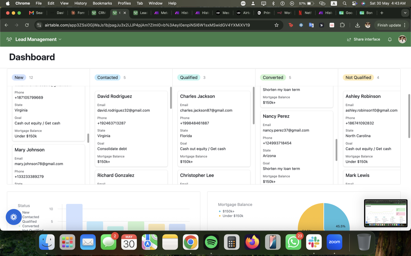
Task: Open the site information icon in address bar
Action: coord(39,25)
